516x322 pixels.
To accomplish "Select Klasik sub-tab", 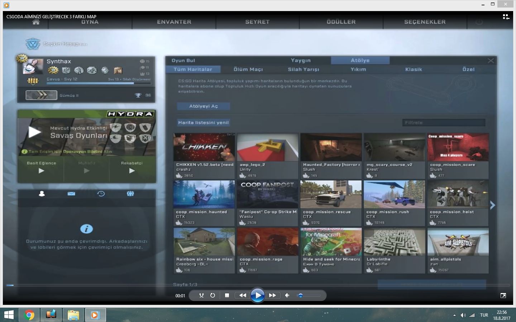I will [414, 69].
